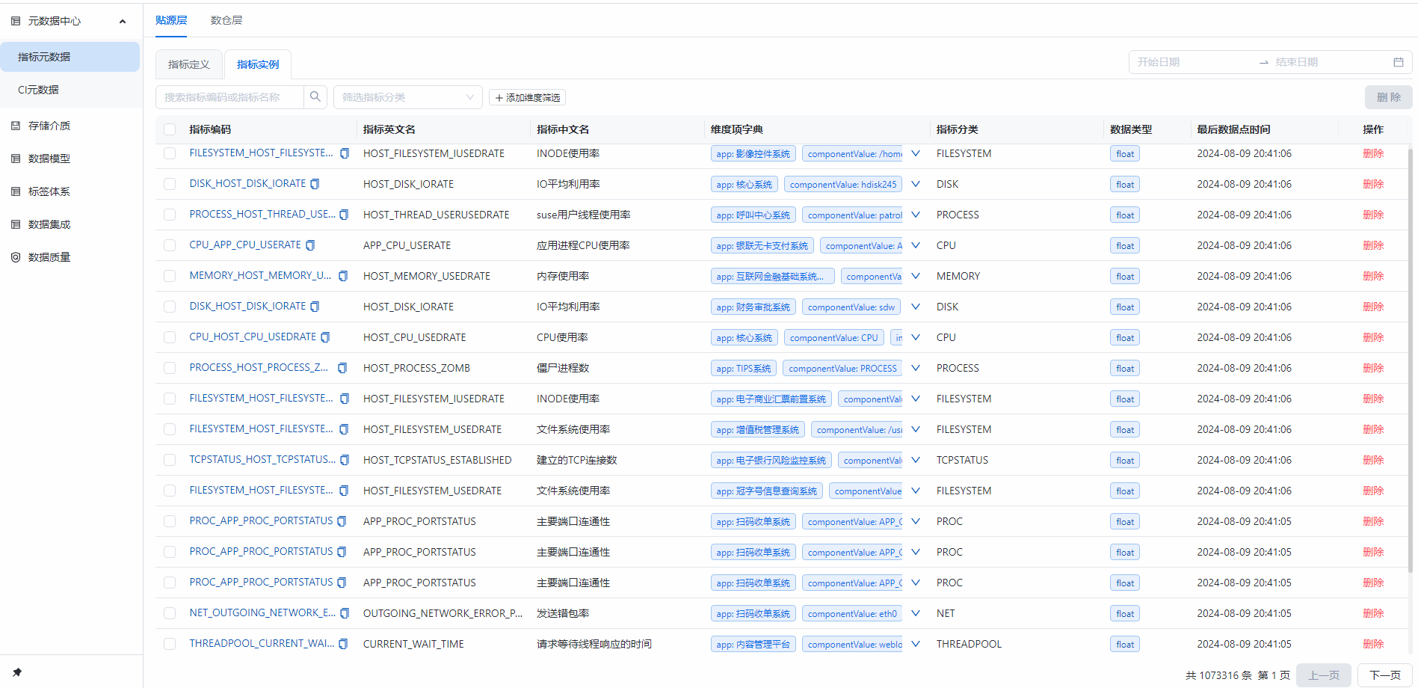Copy code icon beside CPU_HOST_CPU_USEDRATE
1418x688 pixels.
pyautogui.click(x=325, y=337)
